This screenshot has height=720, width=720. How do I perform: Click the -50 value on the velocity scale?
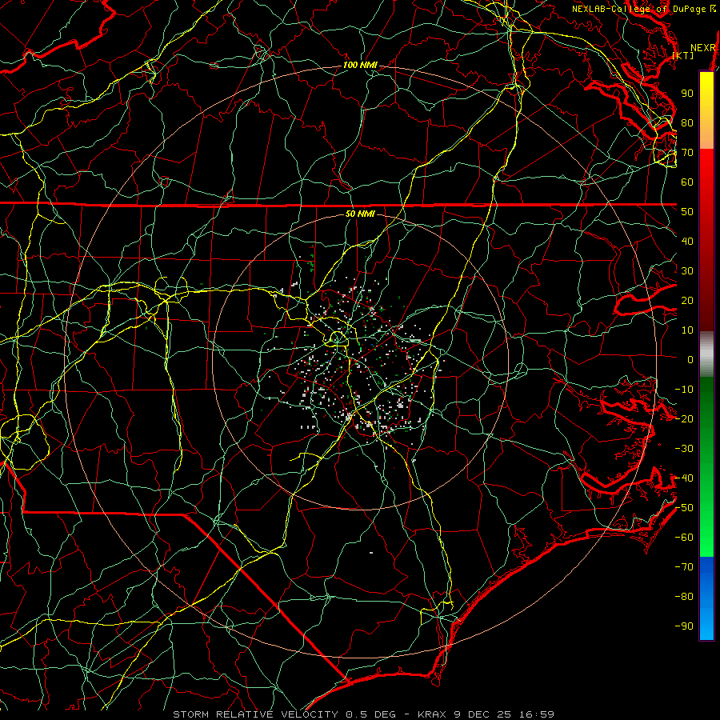(x=684, y=508)
